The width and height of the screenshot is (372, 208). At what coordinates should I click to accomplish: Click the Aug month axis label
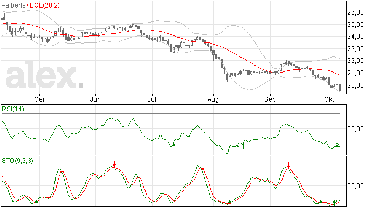click(213, 99)
